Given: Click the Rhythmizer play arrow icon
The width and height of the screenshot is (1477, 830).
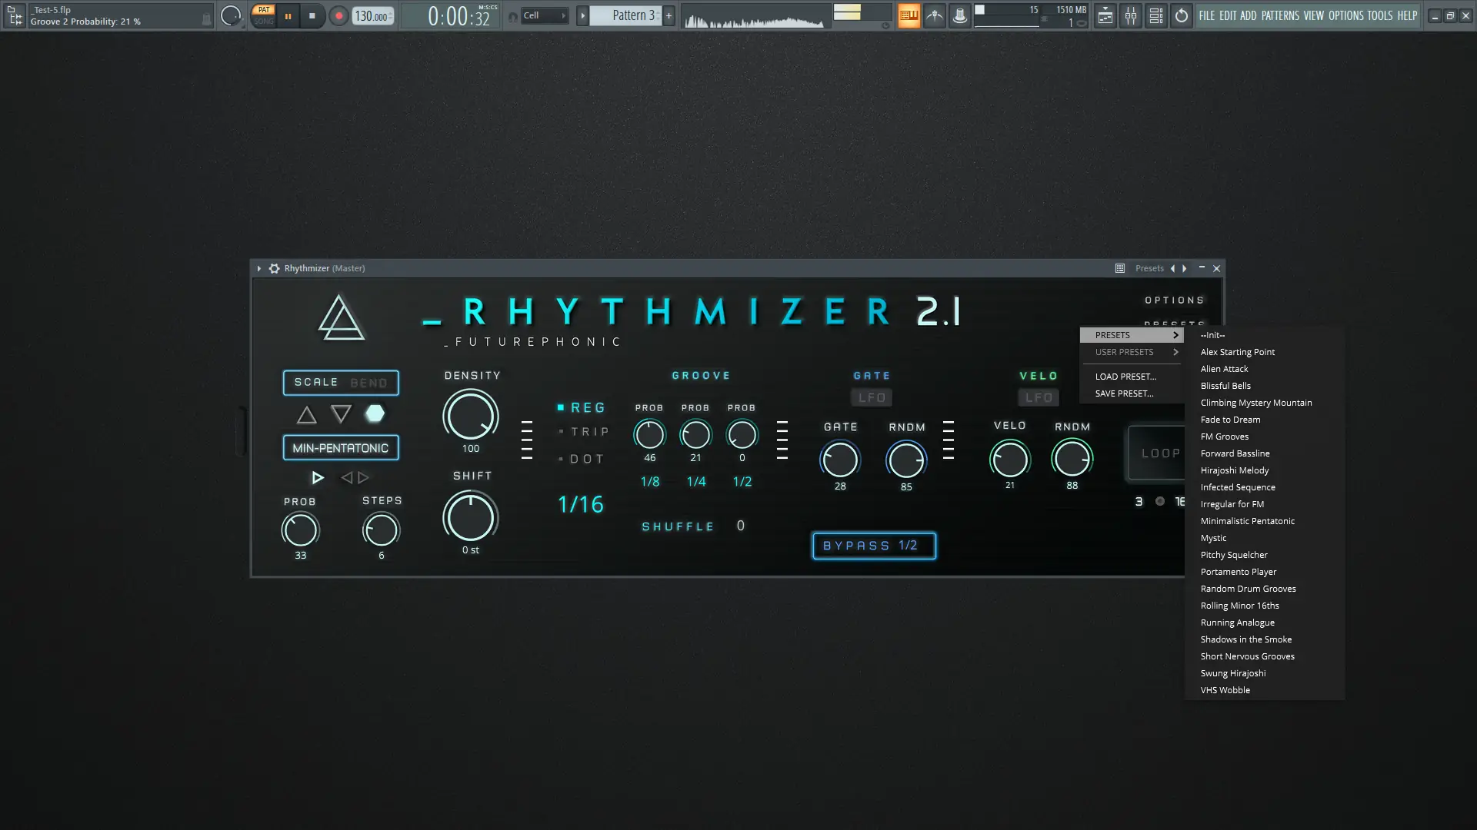Looking at the screenshot, I should [317, 478].
